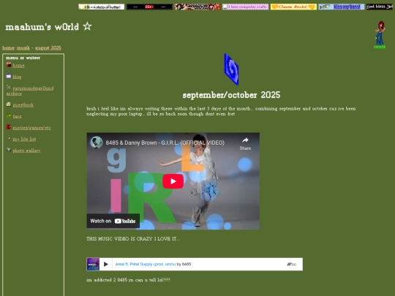Open 'photo gallery' sidebar link
This screenshot has width=395, height=296.
tap(27, 151)
